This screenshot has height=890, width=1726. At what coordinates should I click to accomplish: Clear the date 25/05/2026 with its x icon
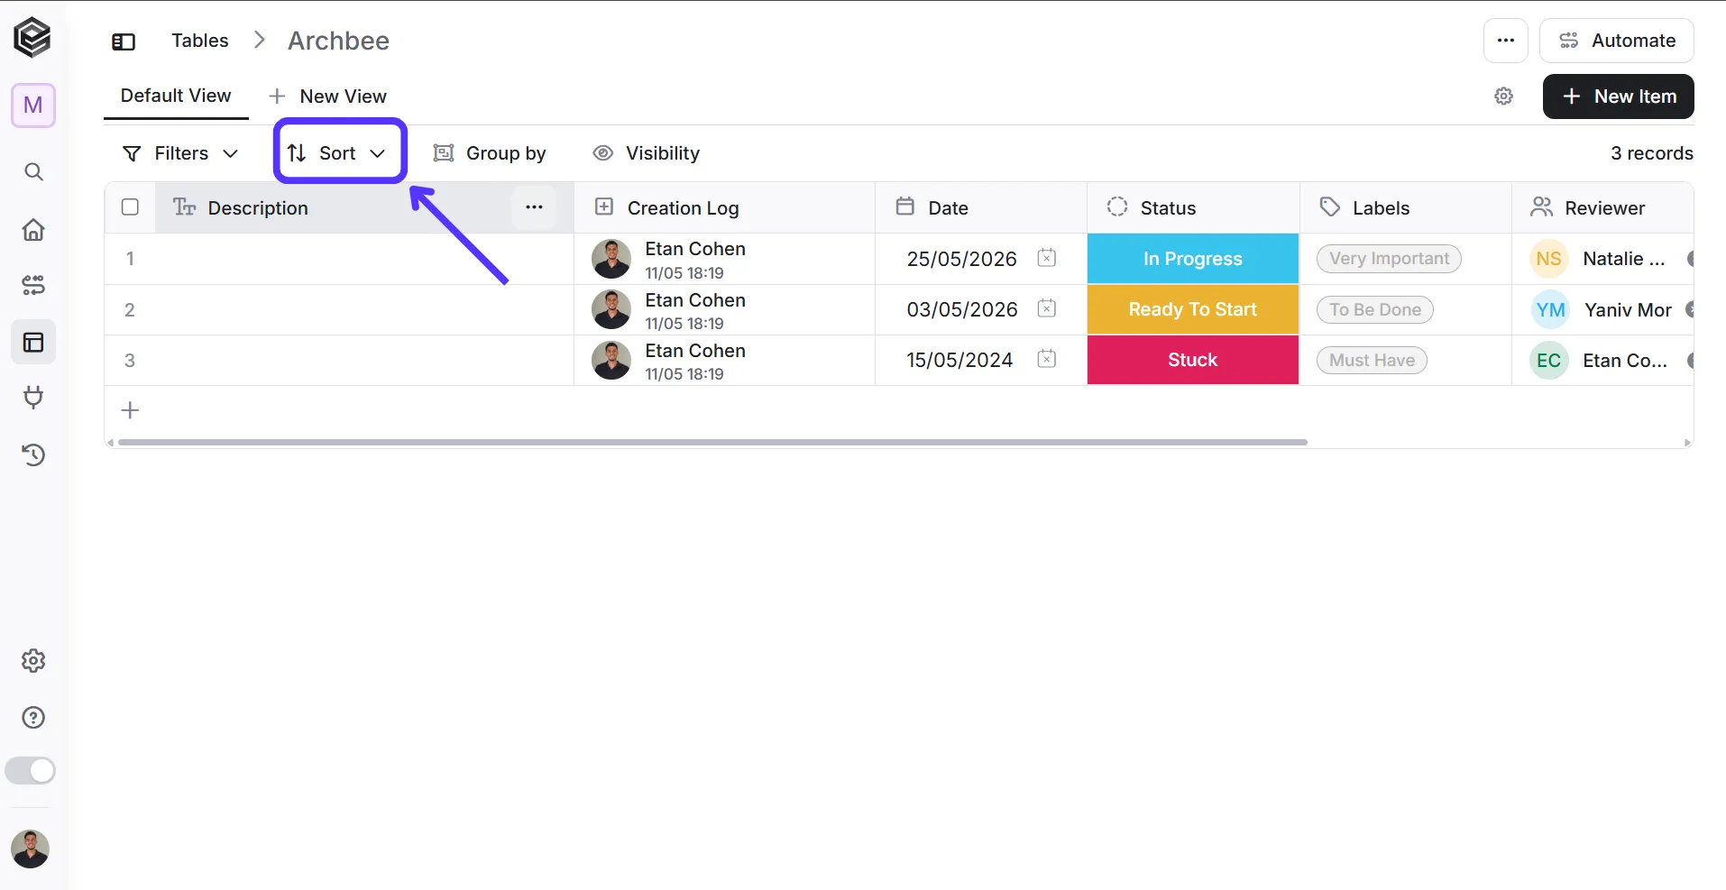1046,258
